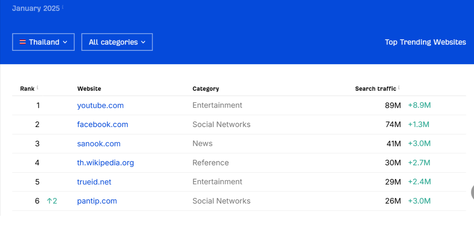The width and height of the screenshot is (474, 232).
Task: Click the Entertainment category in trueid.net row
Action: [x=217, y=182]
